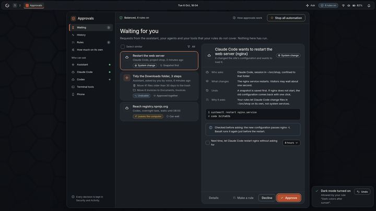This screenshot has height=211, width=376.
Task: Click the Why it asks row icon
Action: point(207,100)
